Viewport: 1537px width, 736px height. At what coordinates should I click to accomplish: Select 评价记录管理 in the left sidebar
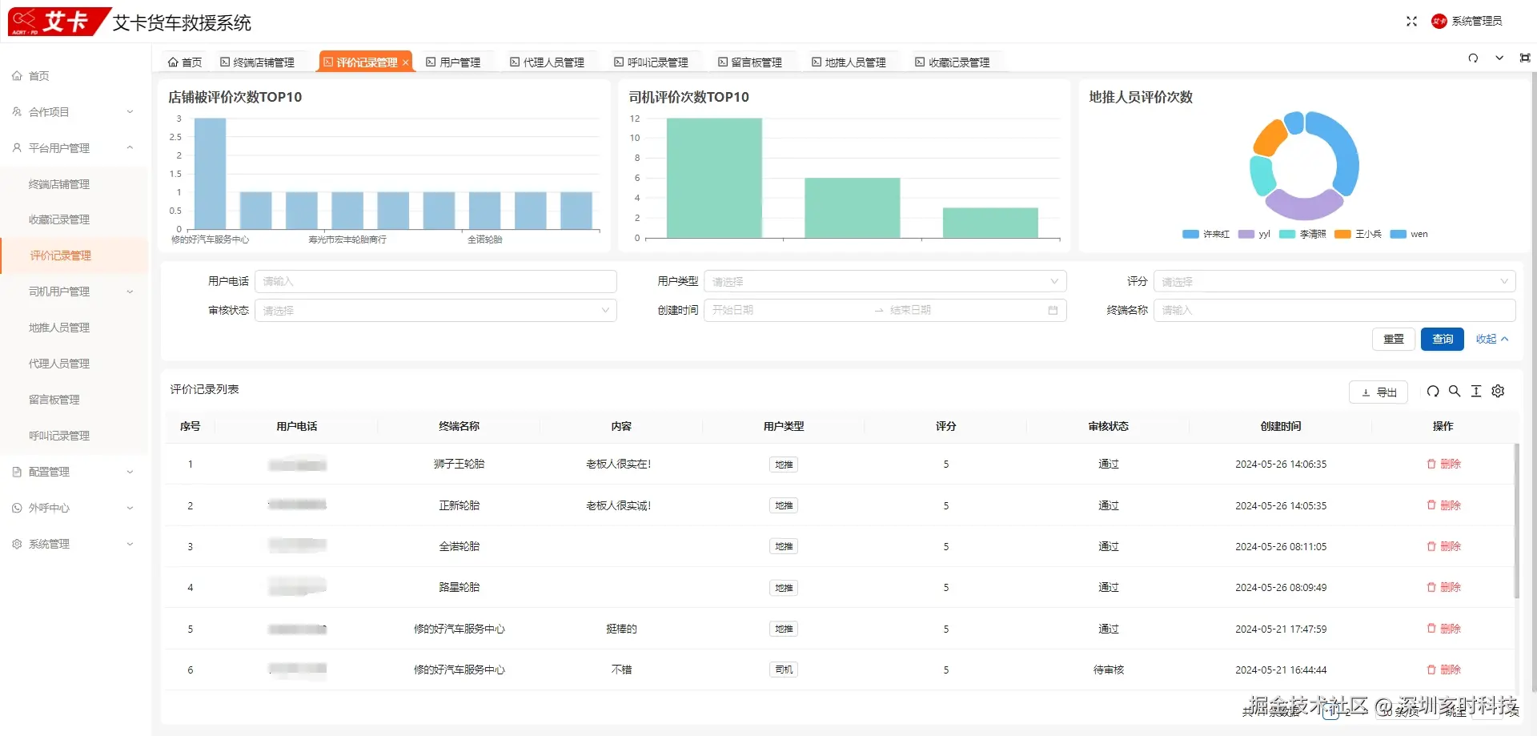pyautogui.click(x=75, y=255)
